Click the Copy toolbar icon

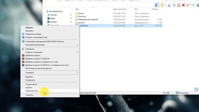[x=174, y=5]
